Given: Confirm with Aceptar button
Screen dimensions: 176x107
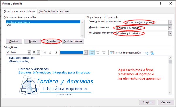Looking at the screenshot, I should coord(147,102).
